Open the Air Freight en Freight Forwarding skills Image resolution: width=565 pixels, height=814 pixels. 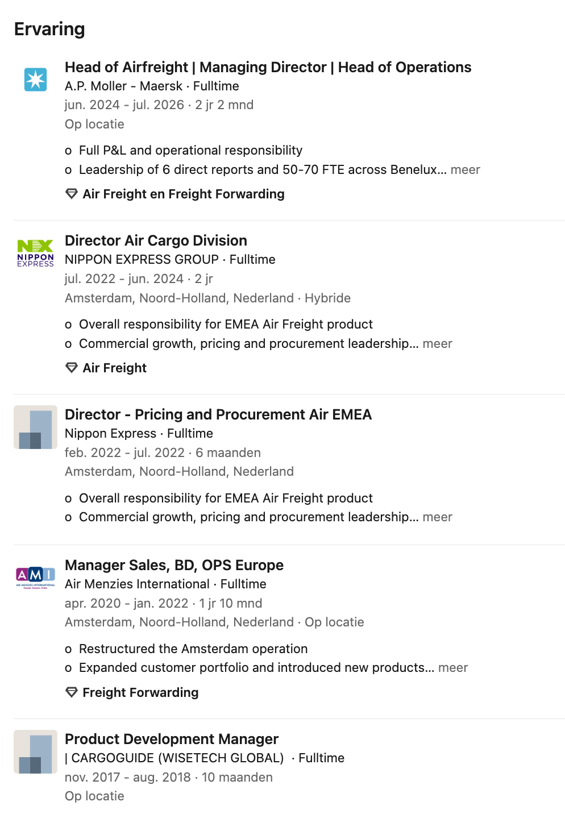184,194
